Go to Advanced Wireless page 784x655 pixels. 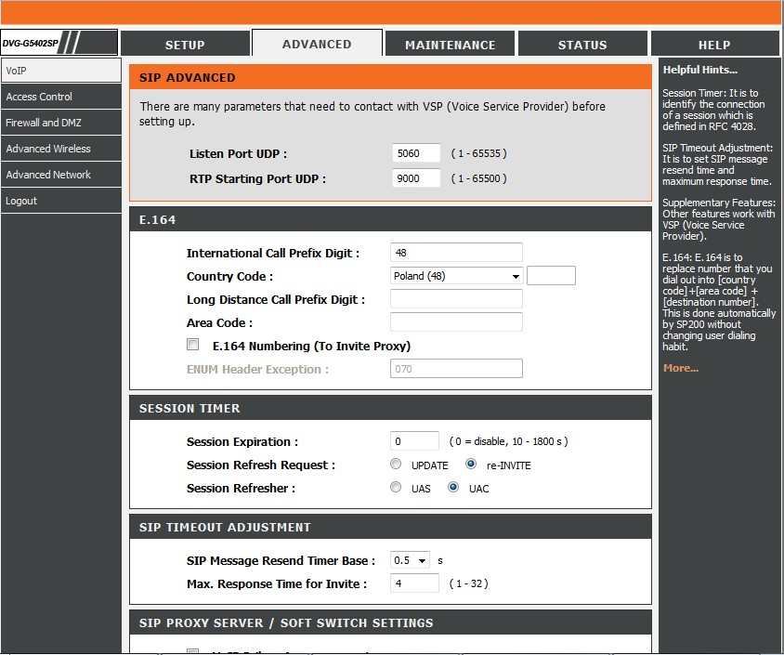[x=61, y=149]
